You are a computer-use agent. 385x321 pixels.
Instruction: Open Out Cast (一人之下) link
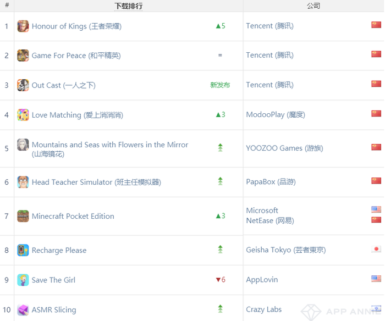pos(64,85)
